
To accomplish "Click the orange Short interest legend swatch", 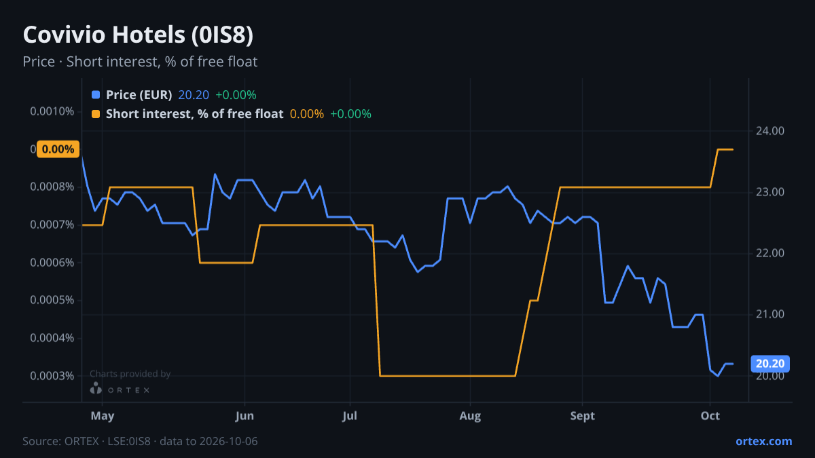I will [x=96, y=114].
